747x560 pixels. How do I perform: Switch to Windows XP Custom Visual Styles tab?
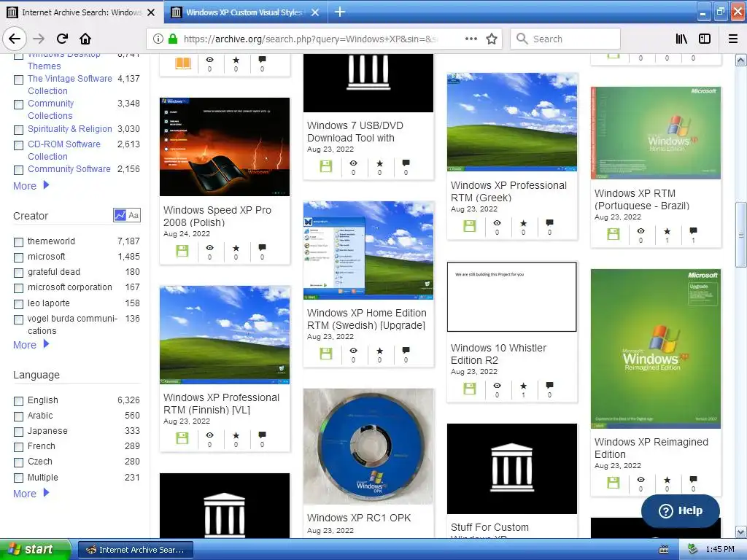pos(244,12)
